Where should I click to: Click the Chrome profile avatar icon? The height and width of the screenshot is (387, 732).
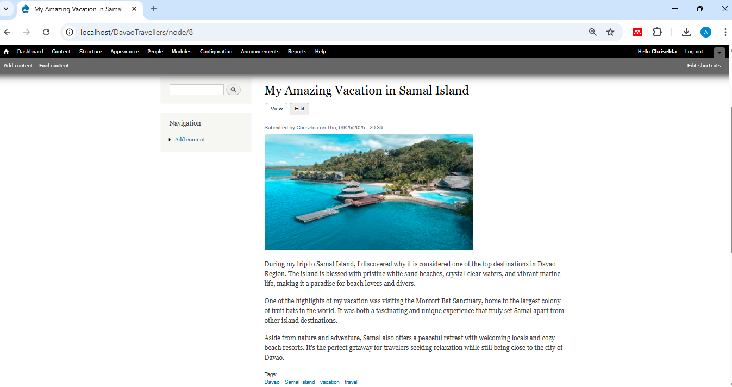[x=705, y=32]
